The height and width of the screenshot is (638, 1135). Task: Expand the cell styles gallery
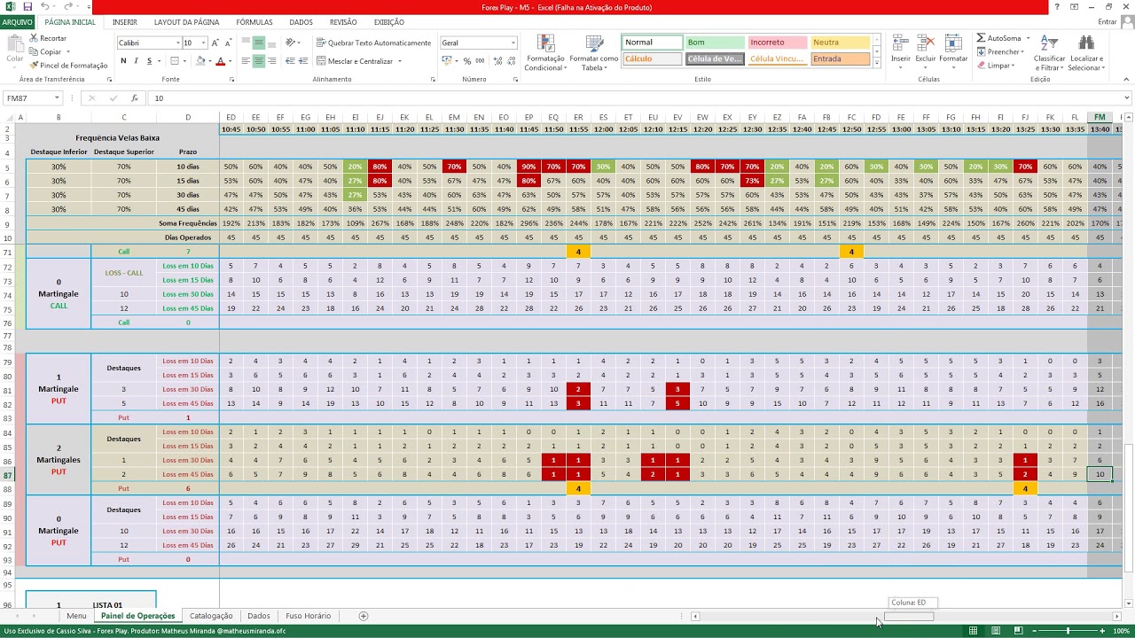coord(877,63)
